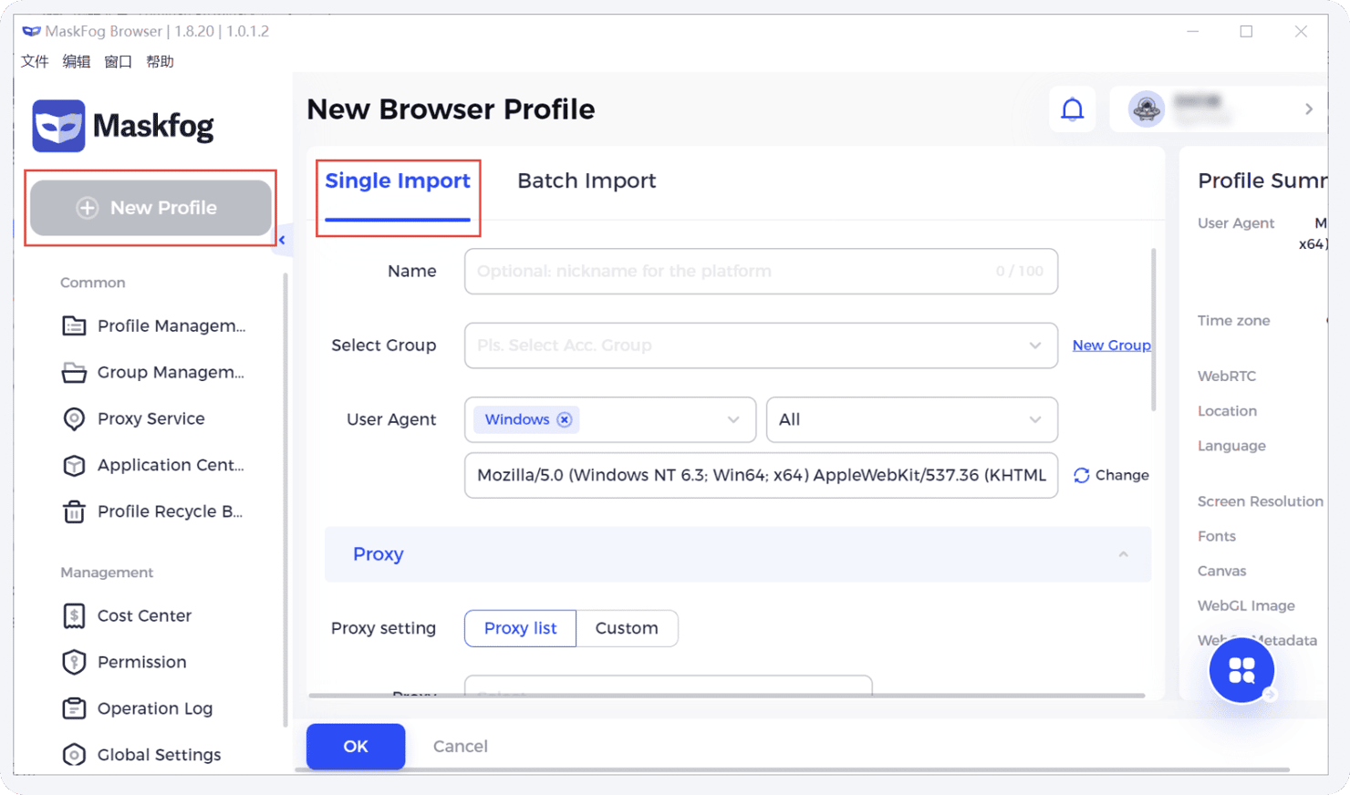
Task: Click the form's vertical scrollbar
Action: pyautogui.click(x=1153, y=330)
